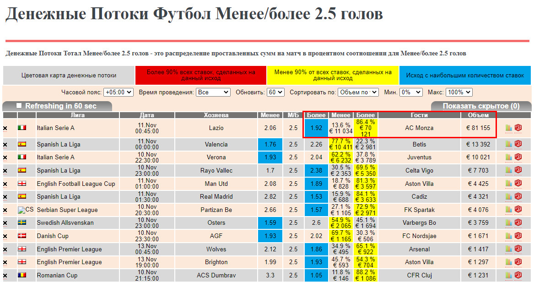
Task: Open the Часовой пояс +05:00 dropdown
Action: tap(119, 92)
